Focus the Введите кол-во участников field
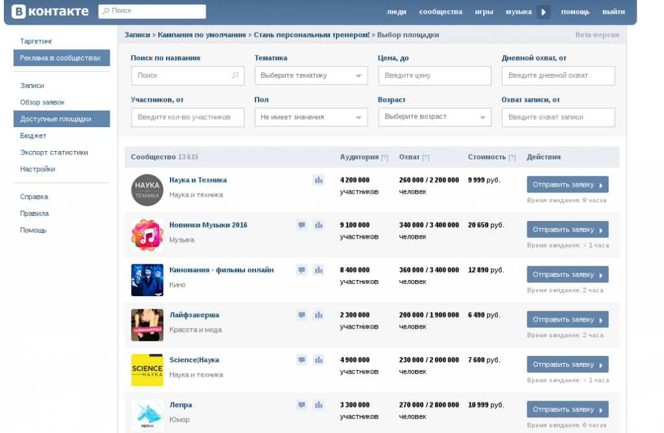The image size is (664, 433). 187,117
